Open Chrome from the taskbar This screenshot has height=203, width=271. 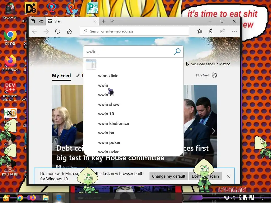click(20, 198)
